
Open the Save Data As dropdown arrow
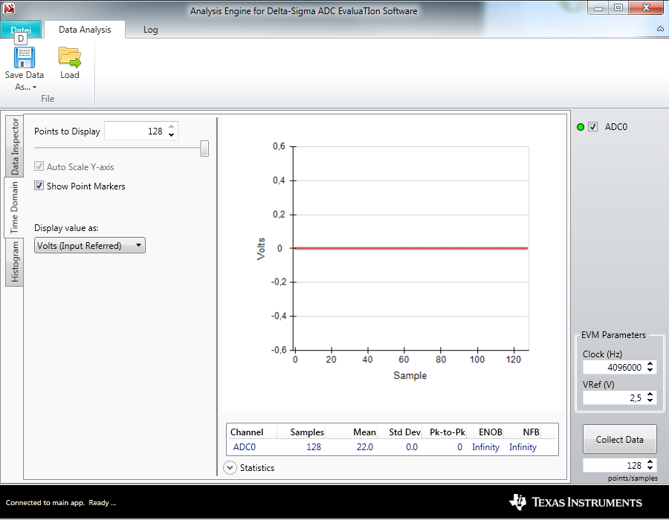(34, 88)
